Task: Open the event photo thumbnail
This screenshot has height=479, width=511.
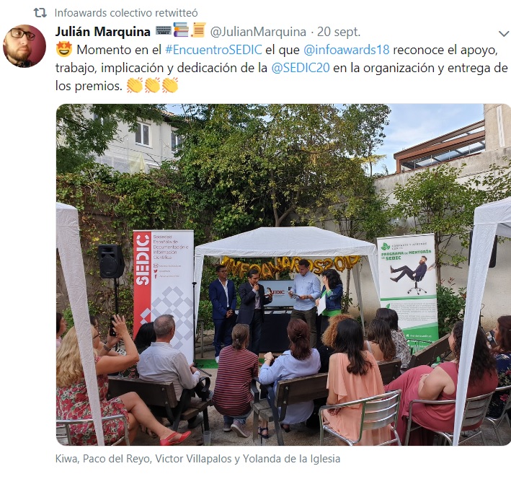Action: pos(283,275)
